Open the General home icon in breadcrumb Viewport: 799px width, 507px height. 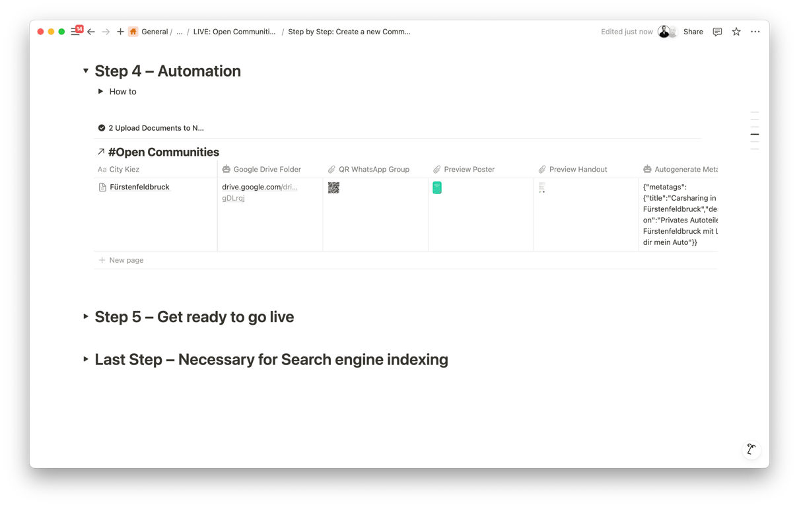click(133, 32)
